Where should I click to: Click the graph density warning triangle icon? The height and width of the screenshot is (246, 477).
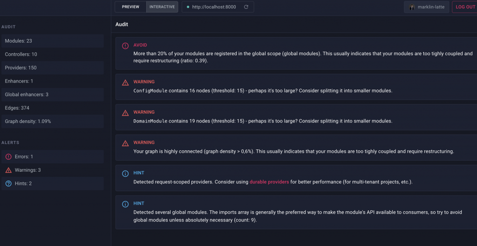pyautogui.click(x=125, y=143)
